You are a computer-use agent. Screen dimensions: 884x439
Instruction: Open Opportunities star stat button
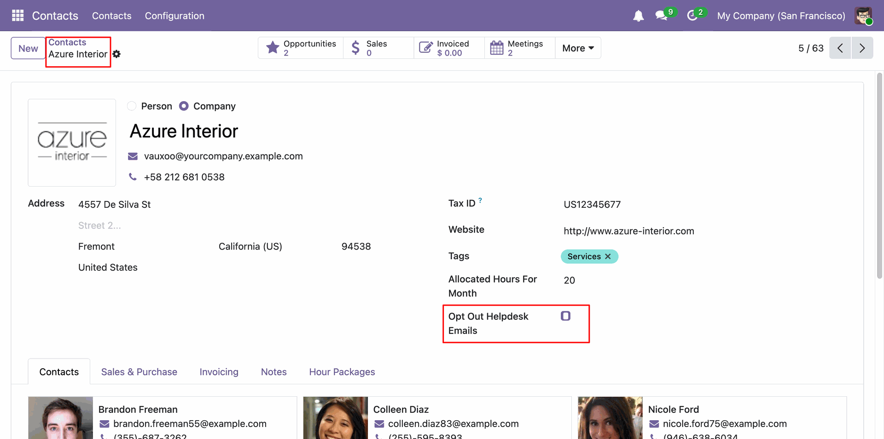tap(301, 48)
